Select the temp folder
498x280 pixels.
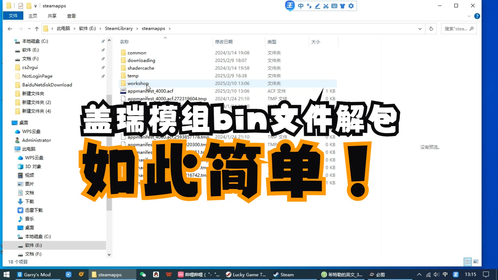[133, 76]
